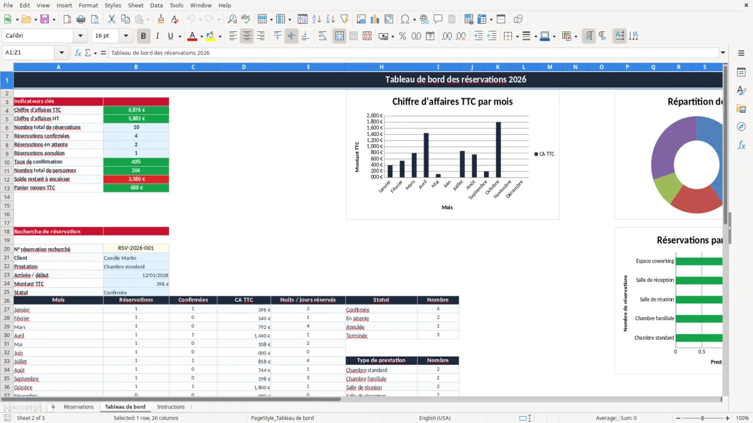Open Borders dropdown arrow
The image size is (753, 423).
tap(516, 36)
